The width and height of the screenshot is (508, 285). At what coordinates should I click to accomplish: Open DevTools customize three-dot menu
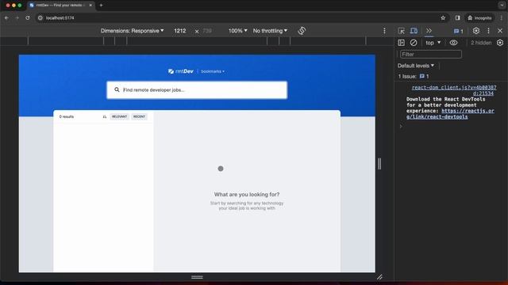(488, 31)
